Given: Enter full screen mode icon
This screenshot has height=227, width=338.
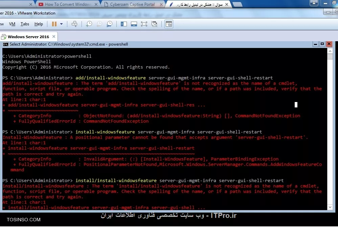Looking at the screenshot, I should tap(144, 24).
